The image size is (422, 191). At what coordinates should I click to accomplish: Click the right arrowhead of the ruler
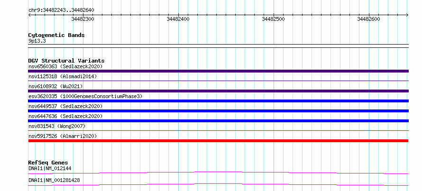pyautogui.click(x=407, y=15)
